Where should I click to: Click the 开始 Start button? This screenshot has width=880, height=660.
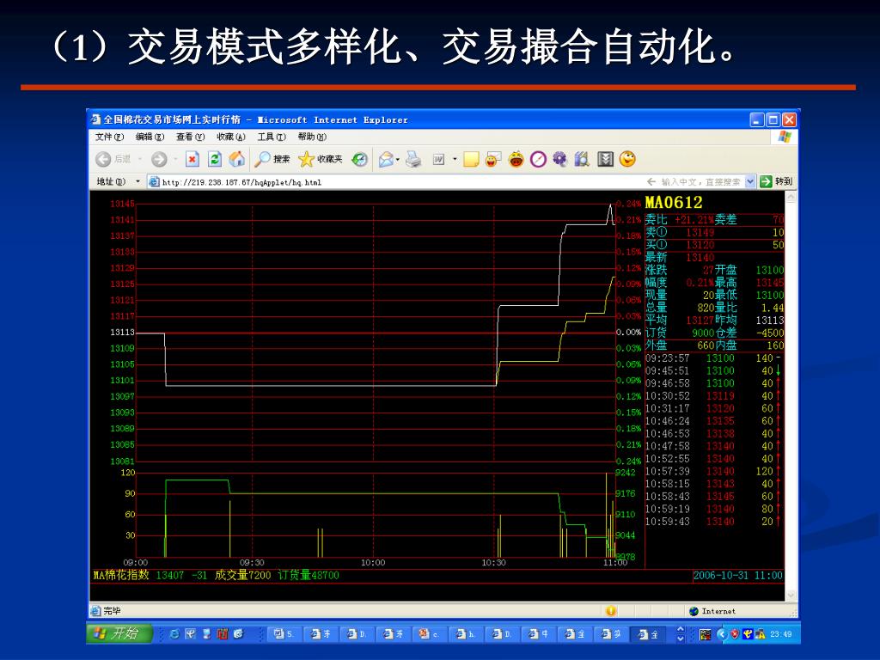click(x=119, y=633)
